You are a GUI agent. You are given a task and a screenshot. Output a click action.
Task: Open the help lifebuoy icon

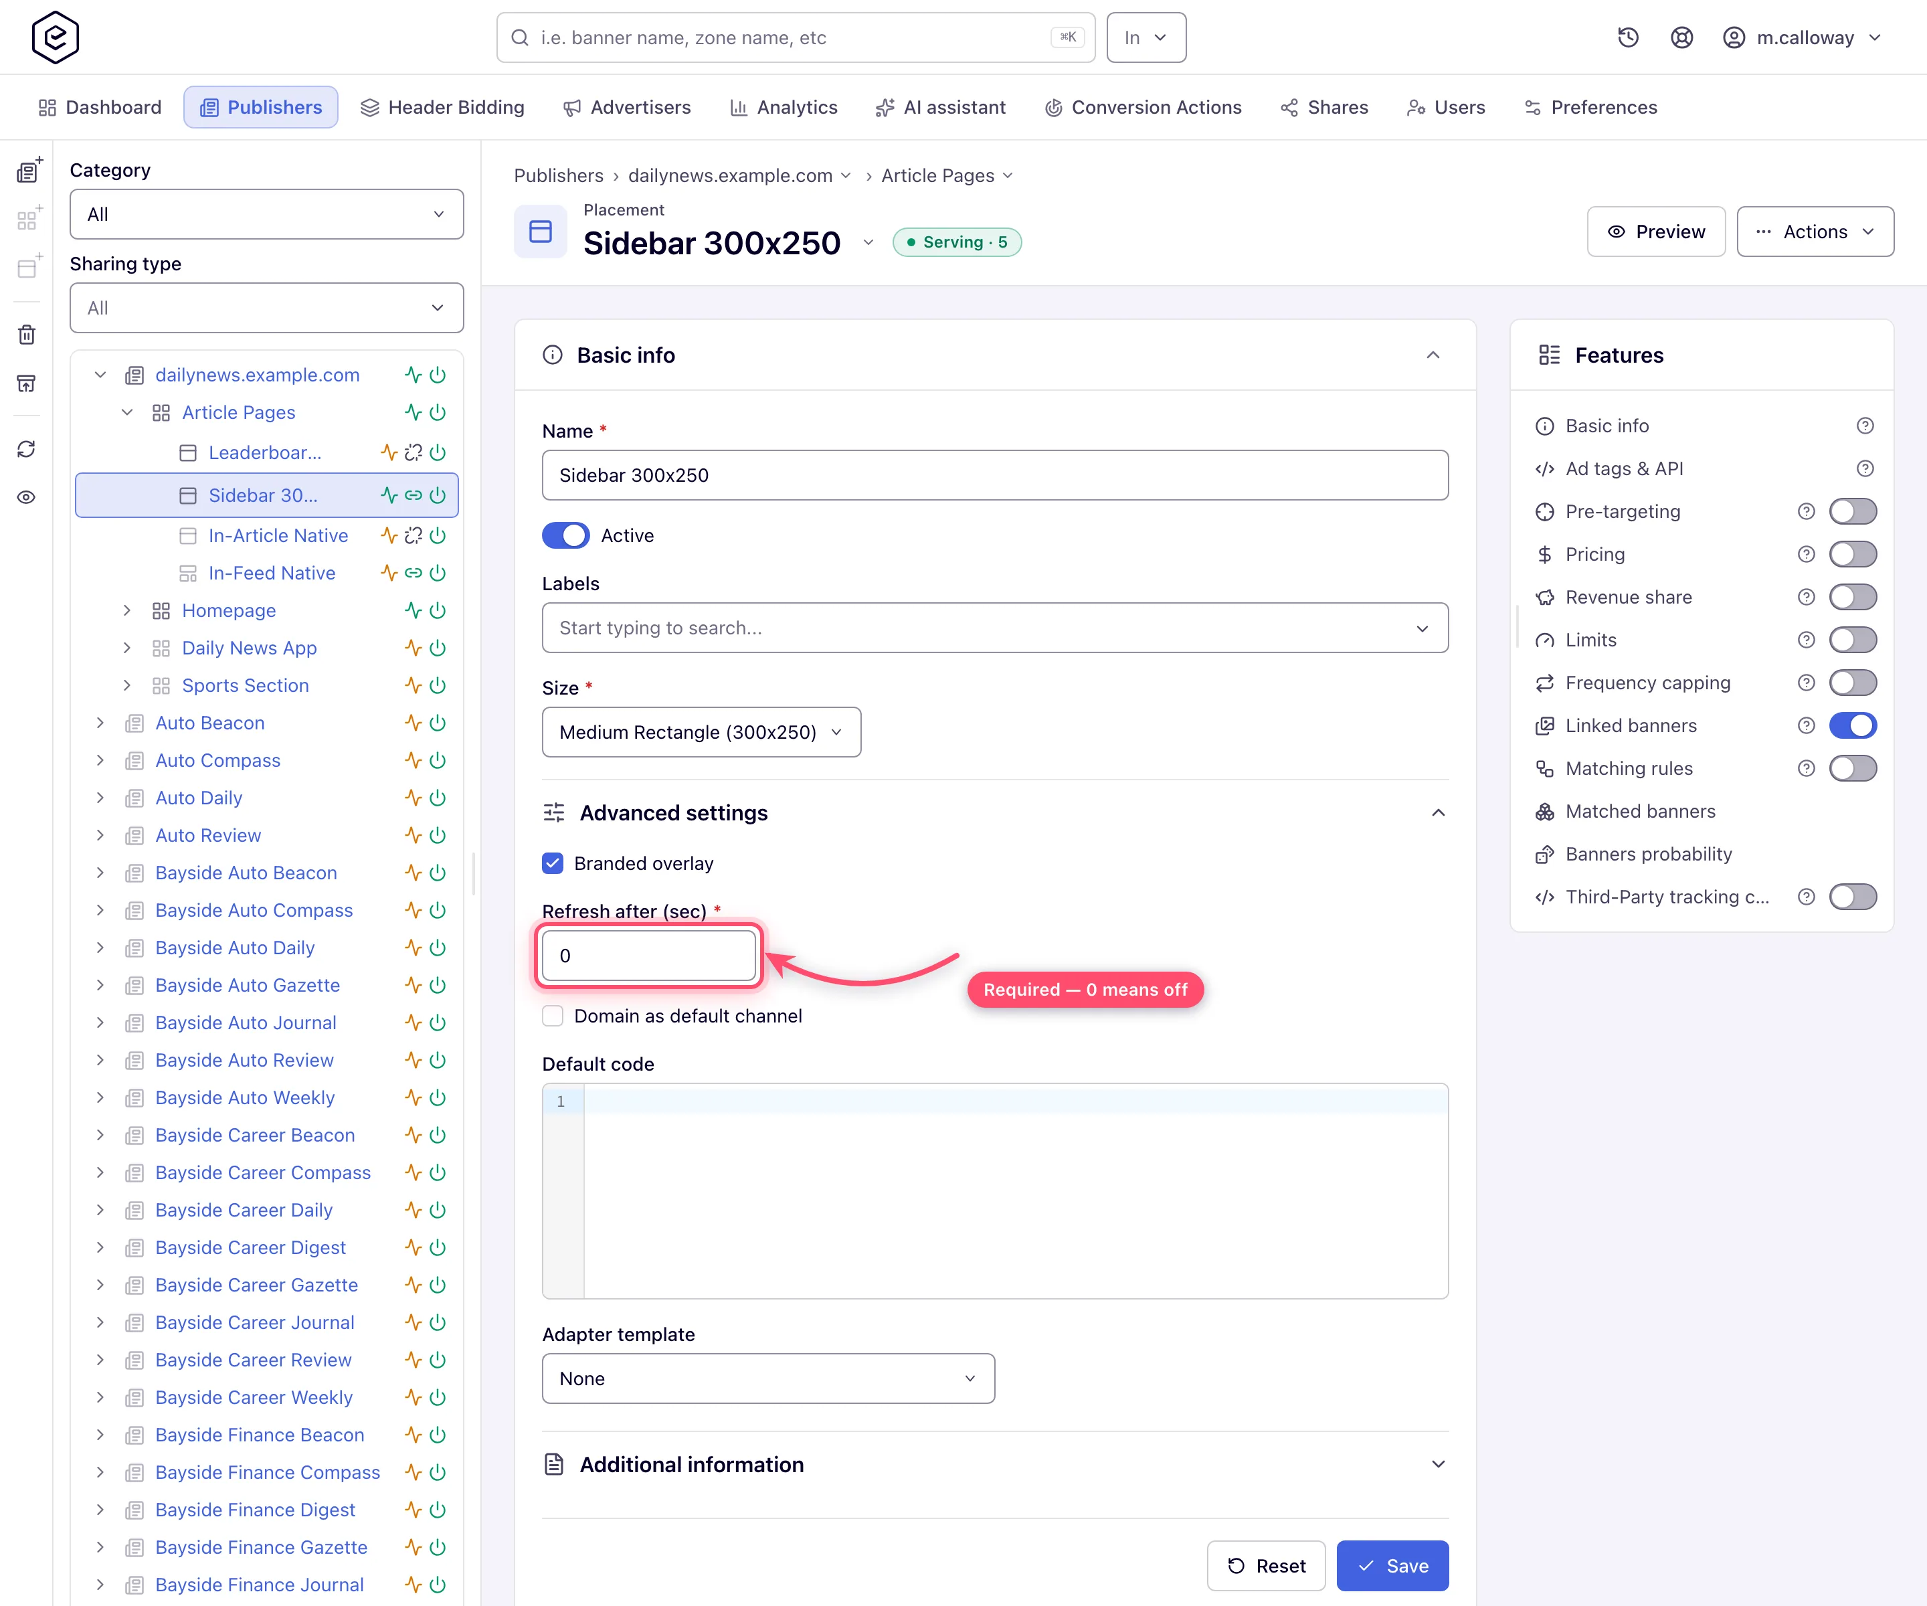pos(1681,37)
